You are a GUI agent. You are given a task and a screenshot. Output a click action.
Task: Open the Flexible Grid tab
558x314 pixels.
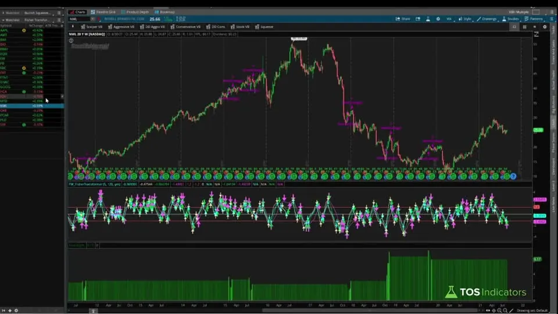pyautogui.click(x=103, y=12)
